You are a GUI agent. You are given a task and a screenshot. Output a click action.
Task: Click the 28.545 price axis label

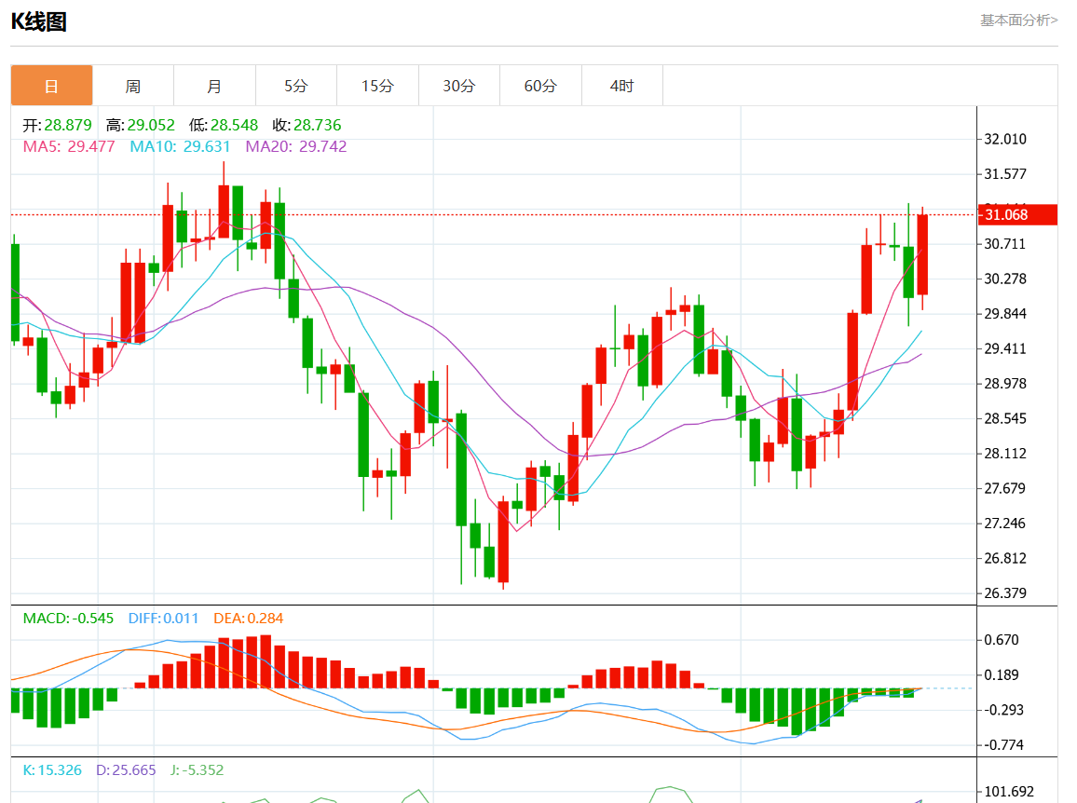pyautogui.click(x=1005, y=418)
